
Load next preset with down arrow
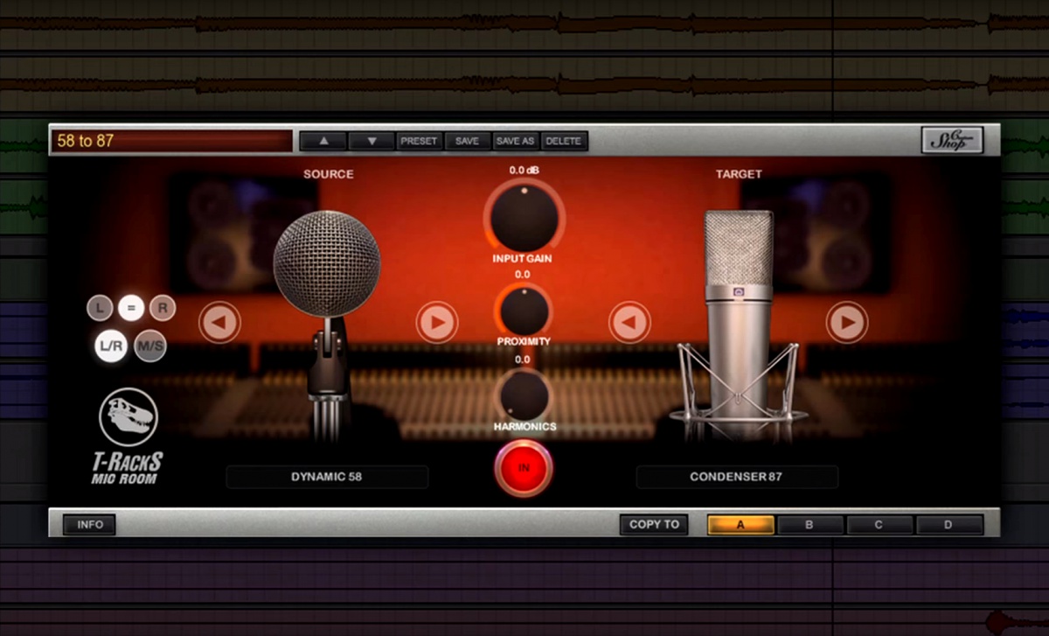coord(372,141)
